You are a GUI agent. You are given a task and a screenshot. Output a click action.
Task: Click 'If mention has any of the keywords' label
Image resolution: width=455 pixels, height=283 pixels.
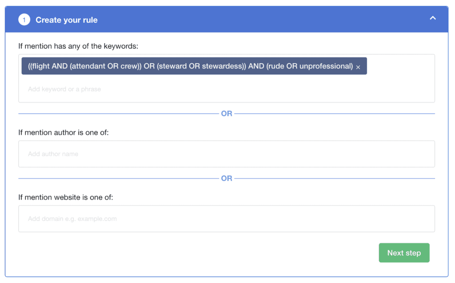point(78,46)
